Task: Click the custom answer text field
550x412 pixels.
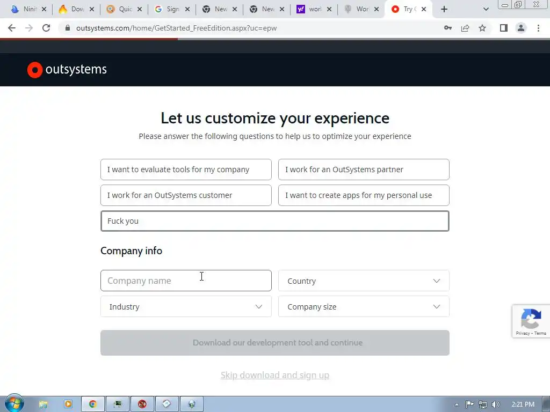Action: (275, 221)
